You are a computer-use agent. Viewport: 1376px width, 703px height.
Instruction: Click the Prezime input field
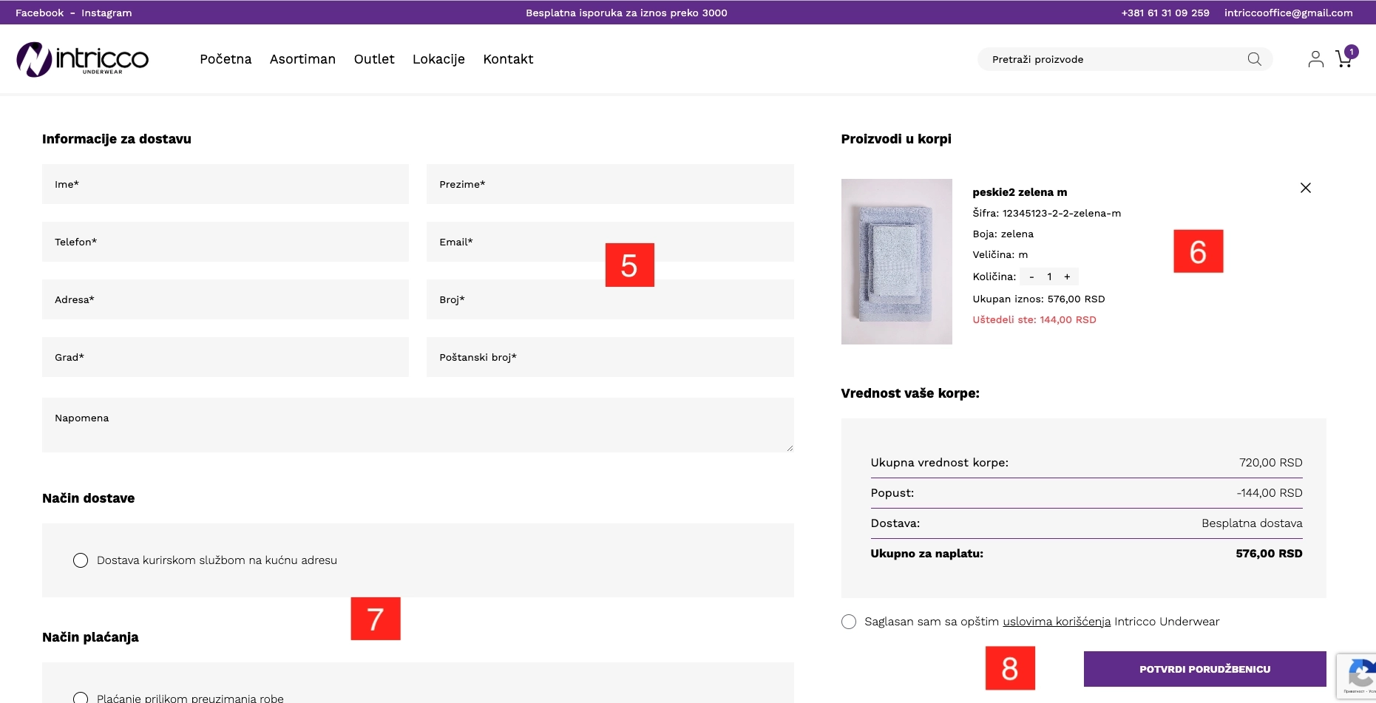coord(610,184)
